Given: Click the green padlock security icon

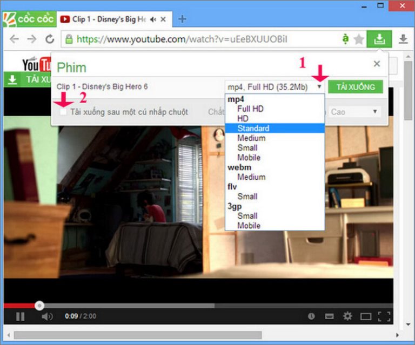Looking at the screenshot, I should (x=69, y=39).
